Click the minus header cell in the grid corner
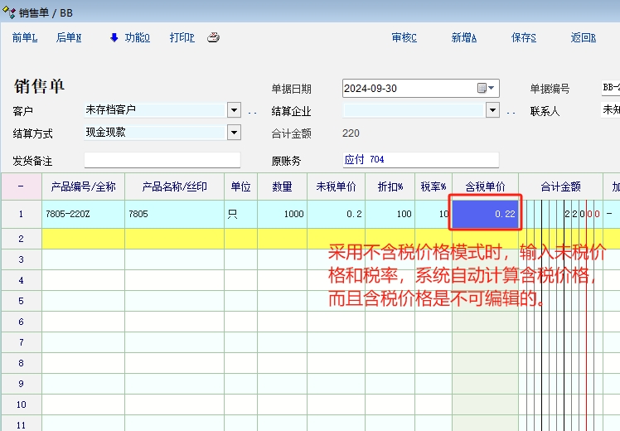The height and width of the screenshot is (431, 620). 21,186
